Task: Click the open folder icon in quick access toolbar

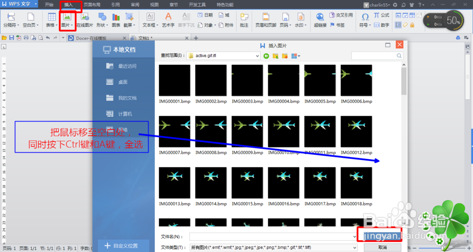Action: 4,38
